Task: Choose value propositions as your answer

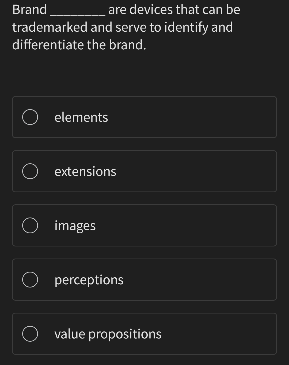Action: (x=108, y=334)
